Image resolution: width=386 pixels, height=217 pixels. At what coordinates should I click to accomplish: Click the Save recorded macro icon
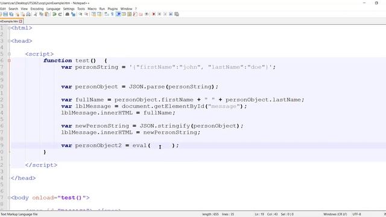point(177,14)
